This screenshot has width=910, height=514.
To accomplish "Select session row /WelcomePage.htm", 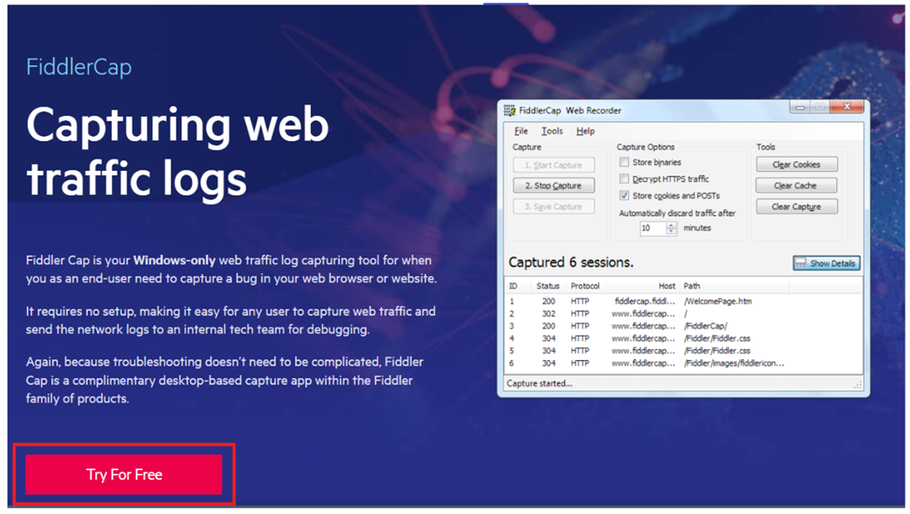I will (x=683, y=301).
